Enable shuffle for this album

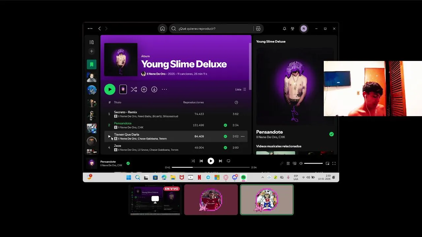point(134,89)
